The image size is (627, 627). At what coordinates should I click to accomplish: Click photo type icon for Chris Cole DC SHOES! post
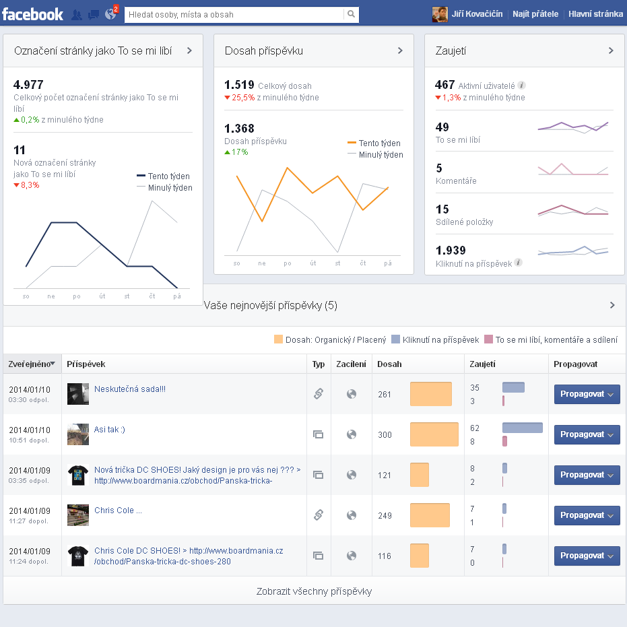click(x=319, y=556)
